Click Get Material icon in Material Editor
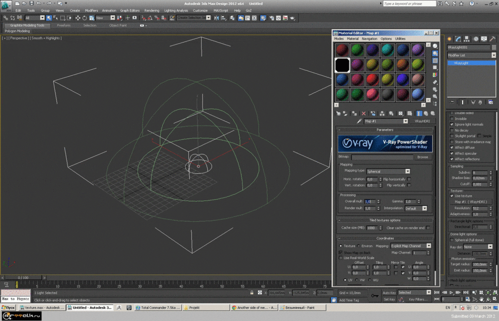499x321 pixels. tap(338, 114)
